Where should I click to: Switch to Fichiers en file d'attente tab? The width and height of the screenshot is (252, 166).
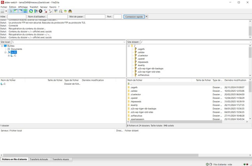click(x=14, y=159)
